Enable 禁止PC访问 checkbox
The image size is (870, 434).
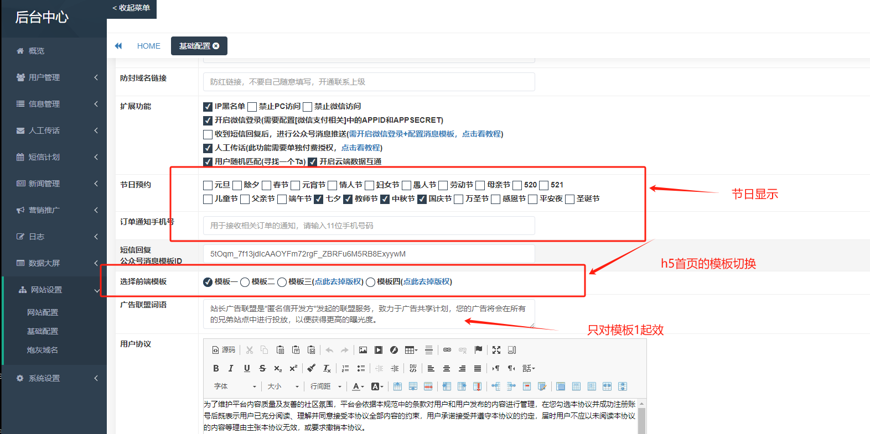(x=252, y=107)
